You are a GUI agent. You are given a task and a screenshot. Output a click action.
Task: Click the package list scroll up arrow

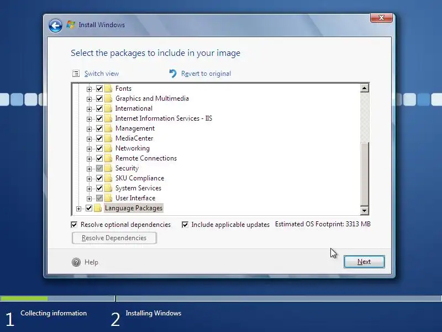click(x=364, y=88)
